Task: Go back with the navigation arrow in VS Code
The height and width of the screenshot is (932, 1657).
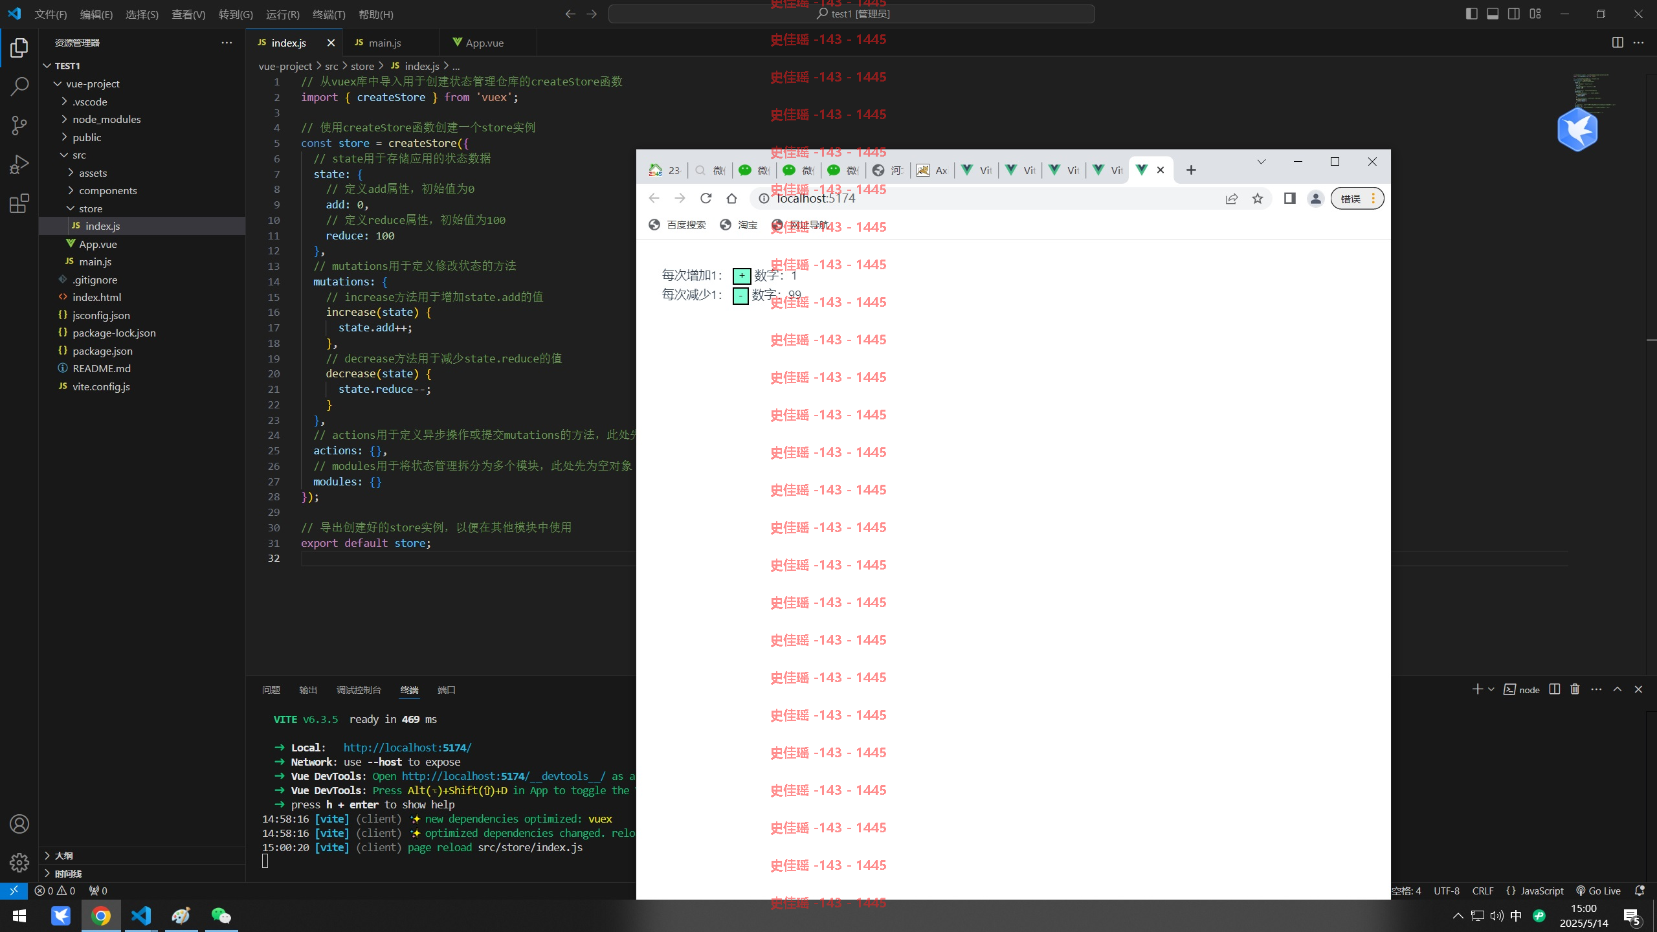Action: pos(570,14)
